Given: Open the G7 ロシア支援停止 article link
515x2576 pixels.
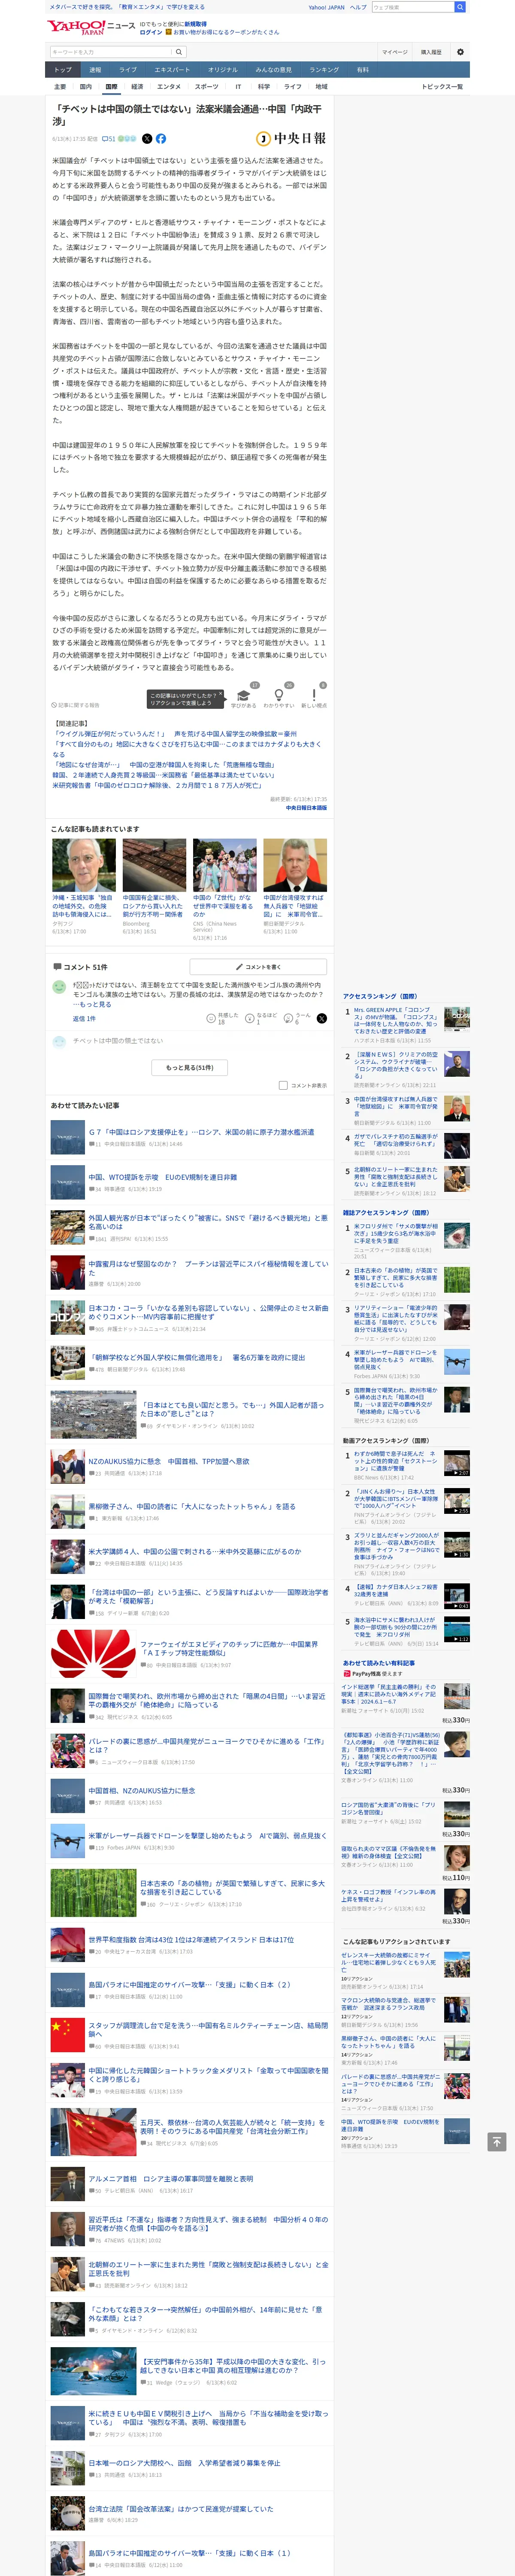Looking at the screenshot, I should 200,1133.
